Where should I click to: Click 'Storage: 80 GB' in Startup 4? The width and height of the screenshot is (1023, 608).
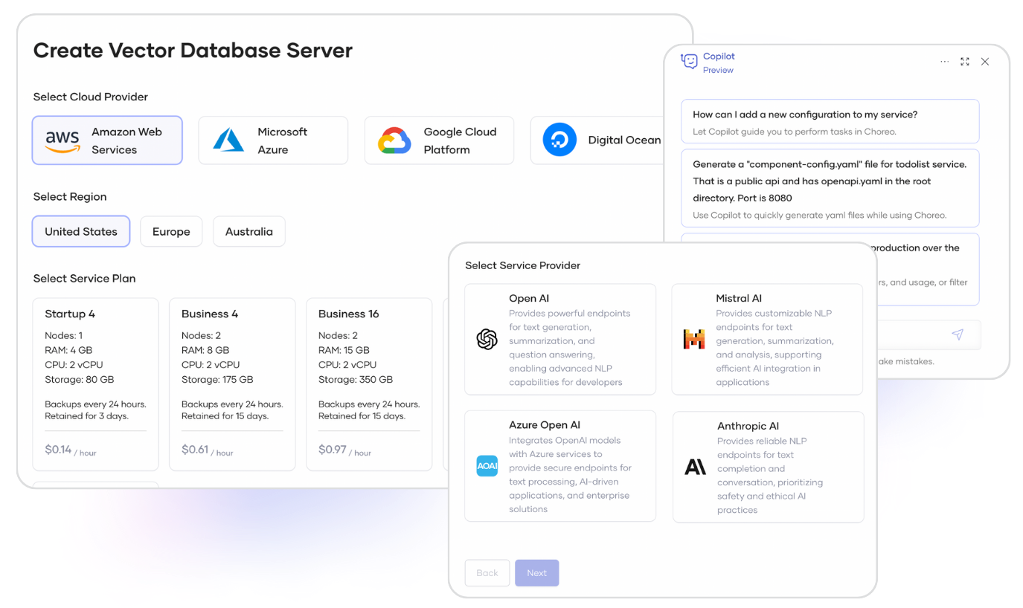(80, 379)
